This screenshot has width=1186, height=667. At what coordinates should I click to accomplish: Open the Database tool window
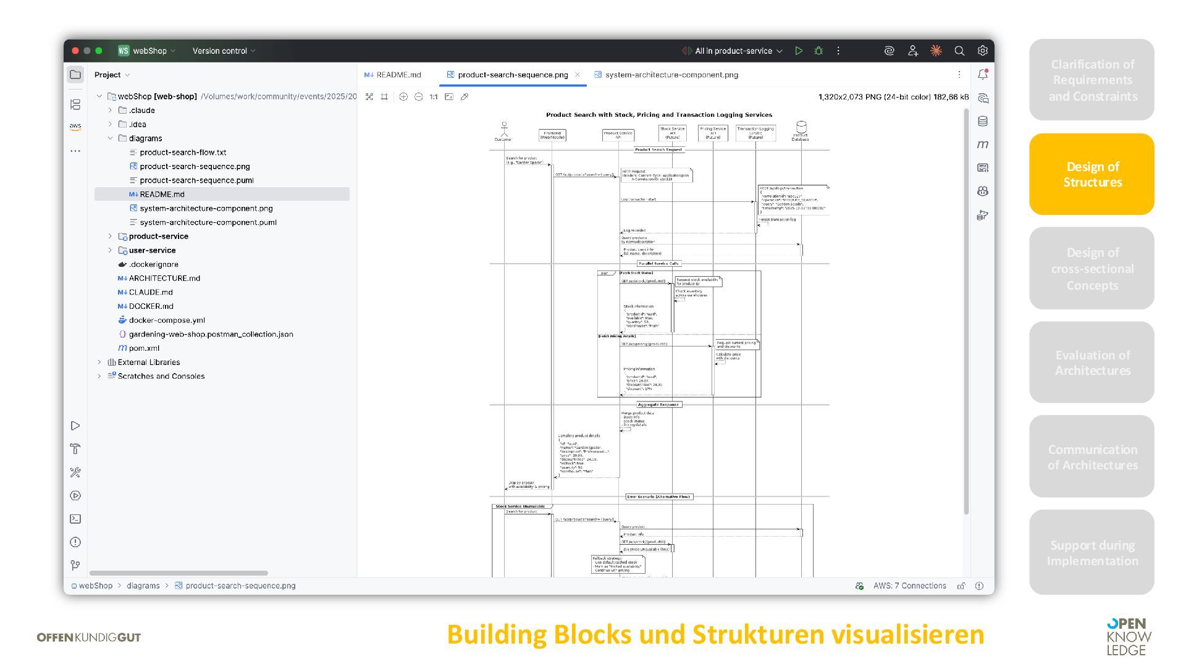click(983, 121)
